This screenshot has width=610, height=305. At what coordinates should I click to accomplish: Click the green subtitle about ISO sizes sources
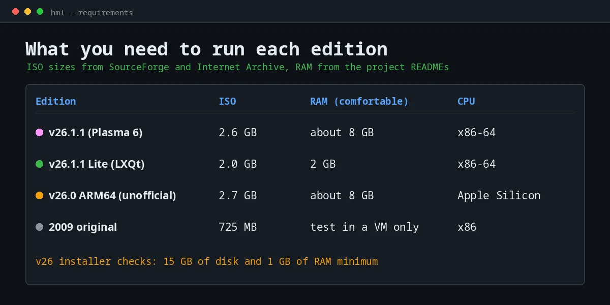click(x=238, y=67)
